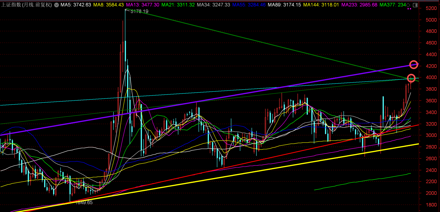
Task: Open the dropdown next to 上证指数 title
Action: coord(56,5)
